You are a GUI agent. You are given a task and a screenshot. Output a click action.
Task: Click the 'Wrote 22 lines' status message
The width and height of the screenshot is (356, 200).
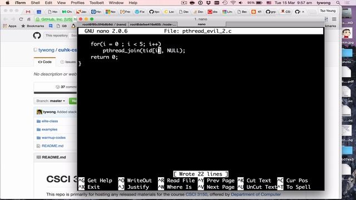201,174
